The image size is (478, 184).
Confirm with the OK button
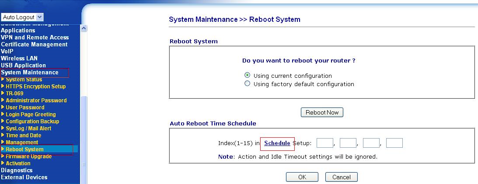pyautogui.click(x=302, y=177)
